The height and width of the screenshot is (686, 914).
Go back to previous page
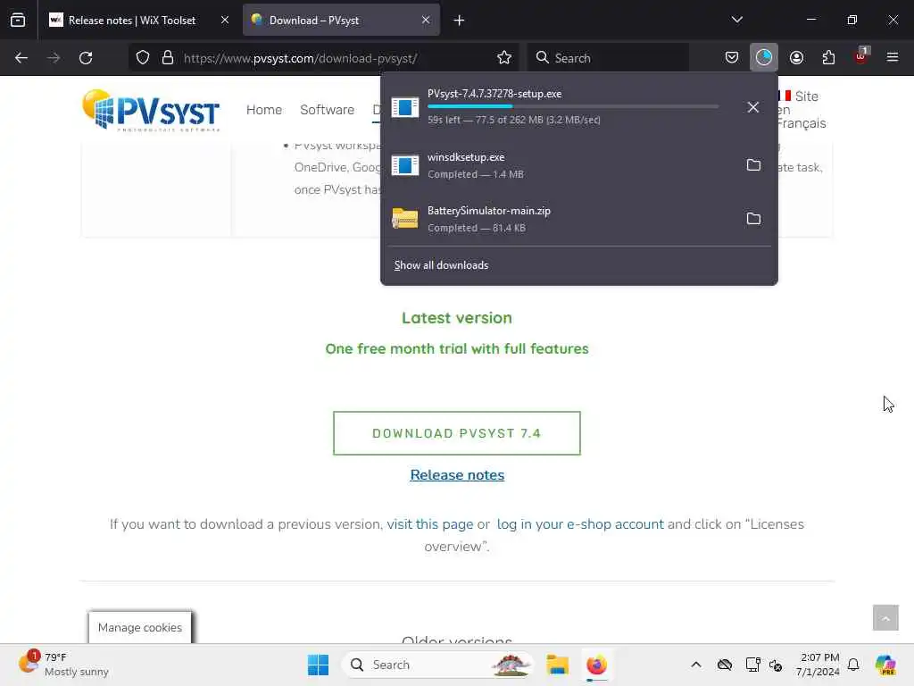click(x=21, y=58)
